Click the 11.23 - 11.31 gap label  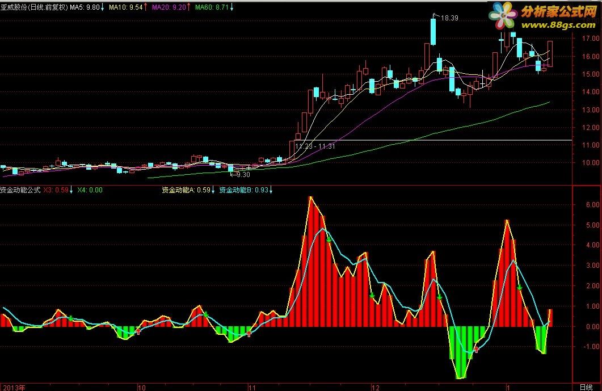pyautogui.click(x=315, y=146)
